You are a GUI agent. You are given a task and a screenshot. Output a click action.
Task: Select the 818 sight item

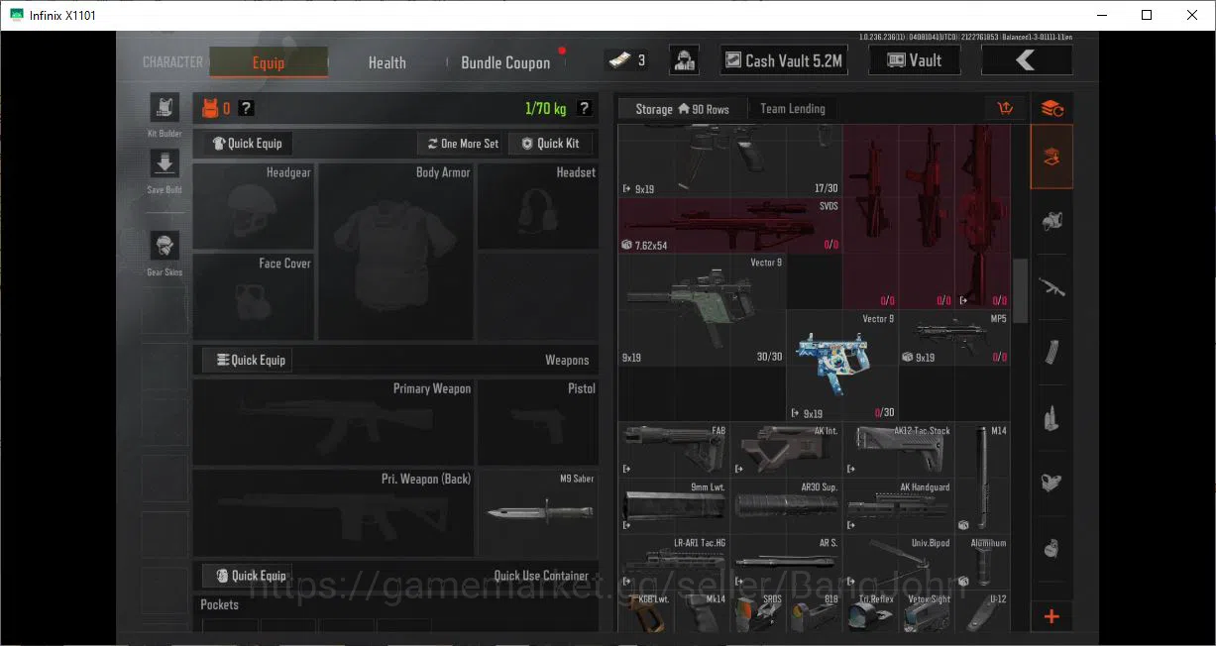pos(816,611)
